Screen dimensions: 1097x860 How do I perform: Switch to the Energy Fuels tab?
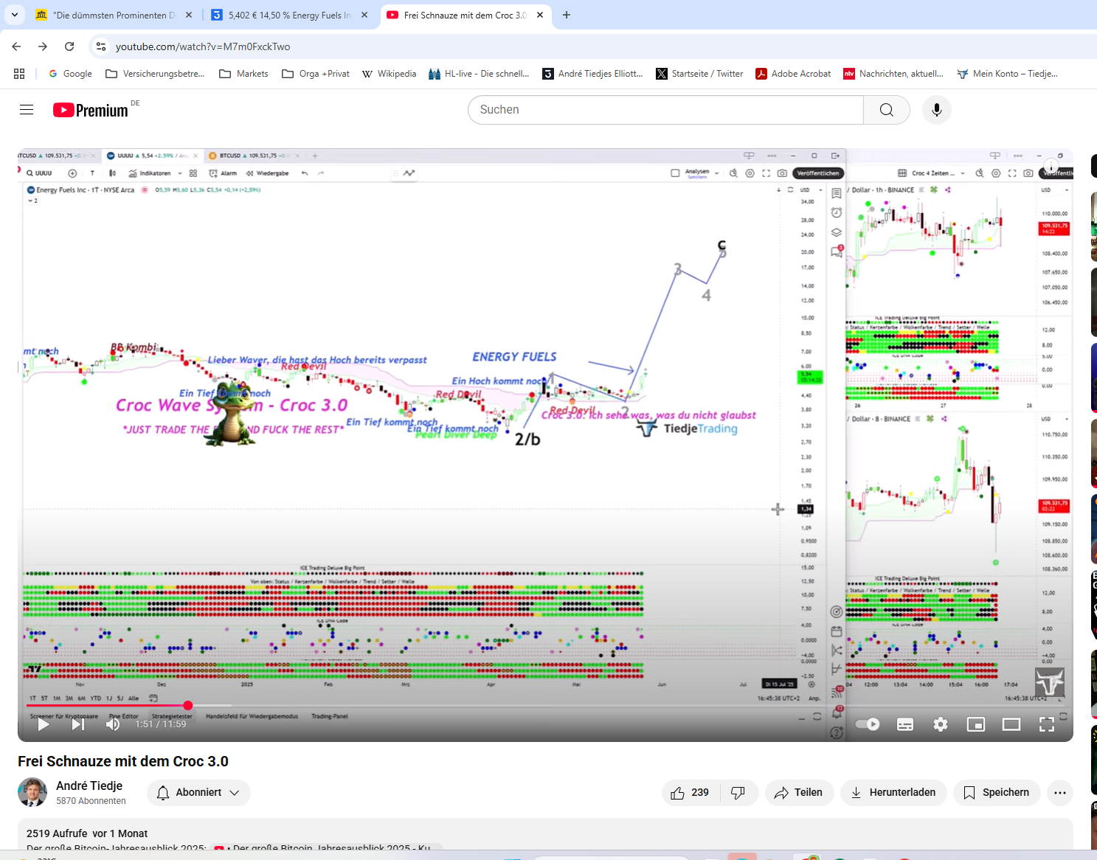click(x=288, y=15)
